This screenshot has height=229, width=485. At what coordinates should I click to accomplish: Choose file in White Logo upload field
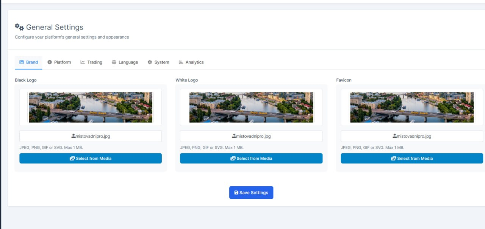click(x=251, y=136)
